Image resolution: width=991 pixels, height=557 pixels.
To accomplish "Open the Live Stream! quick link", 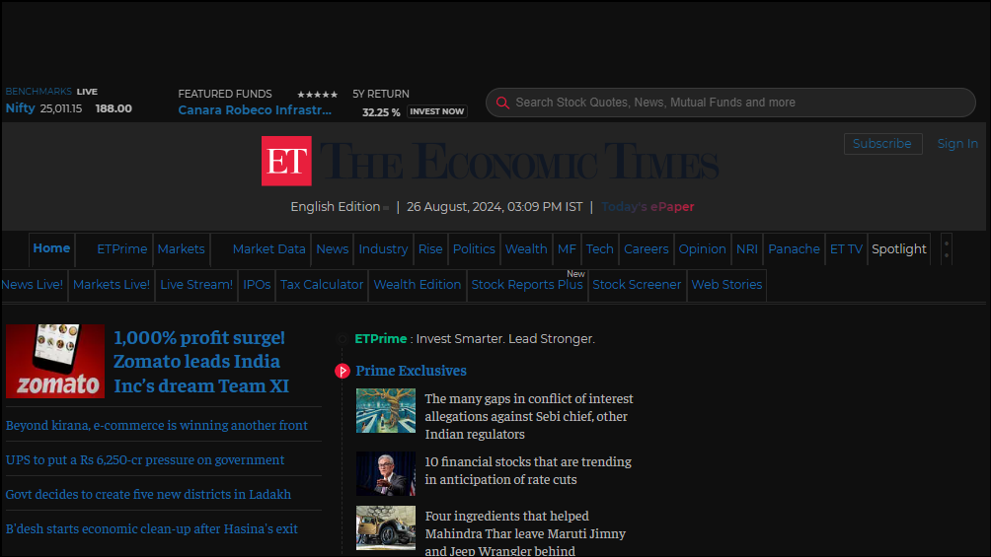I will click(196, 285).
